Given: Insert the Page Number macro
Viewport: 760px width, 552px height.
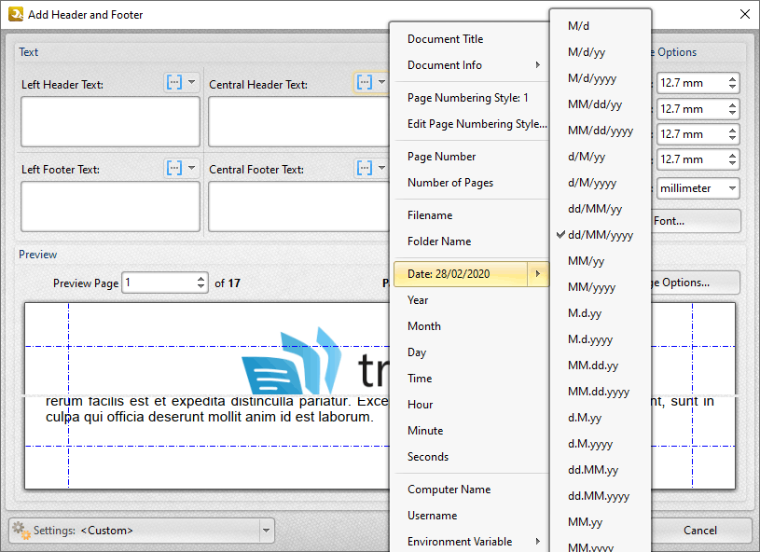Looking at the screenshot, I should coord(441,157).
